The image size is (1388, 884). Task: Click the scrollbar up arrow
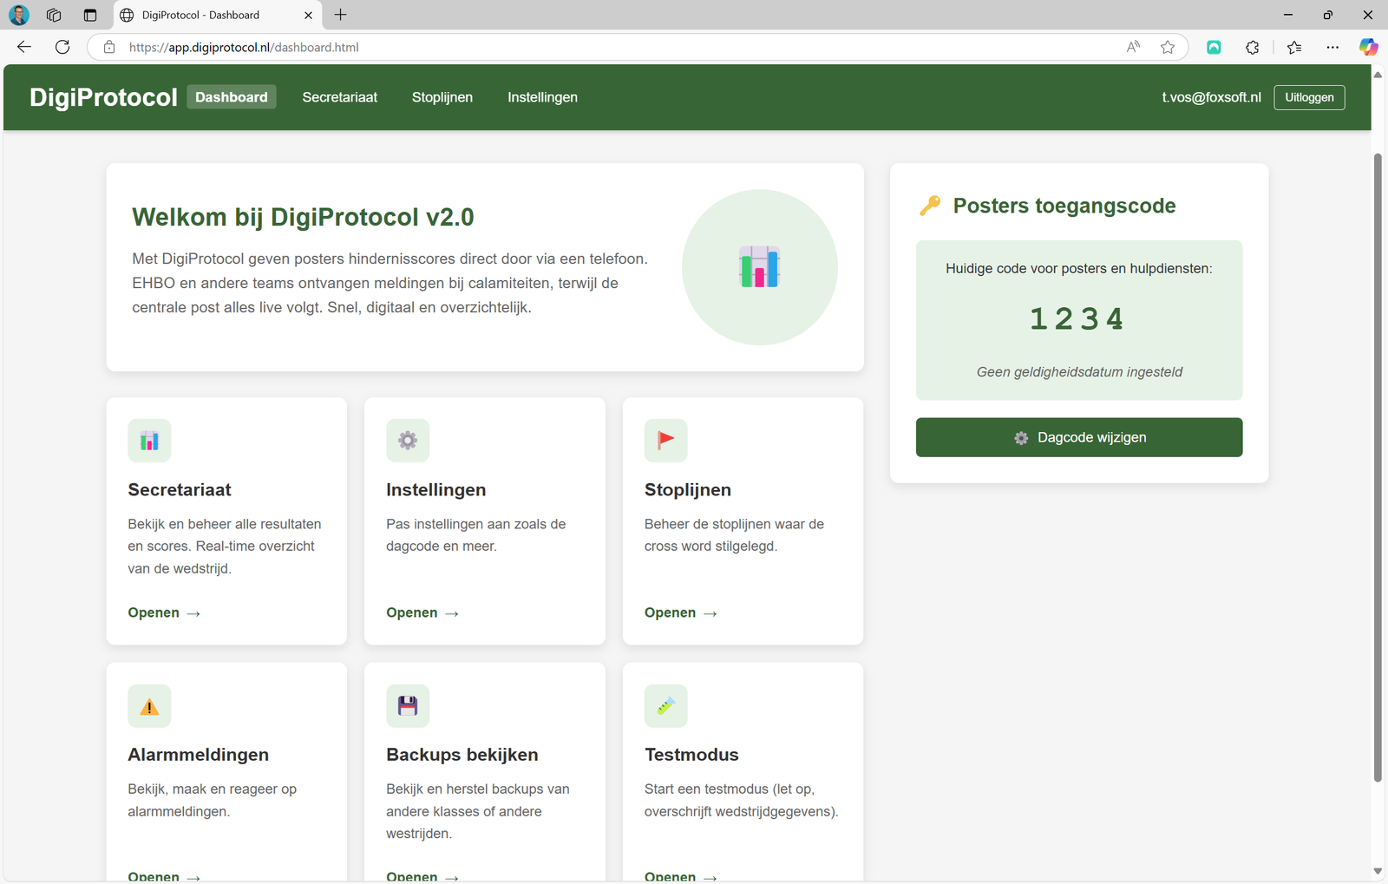(x=1378, y=75)
